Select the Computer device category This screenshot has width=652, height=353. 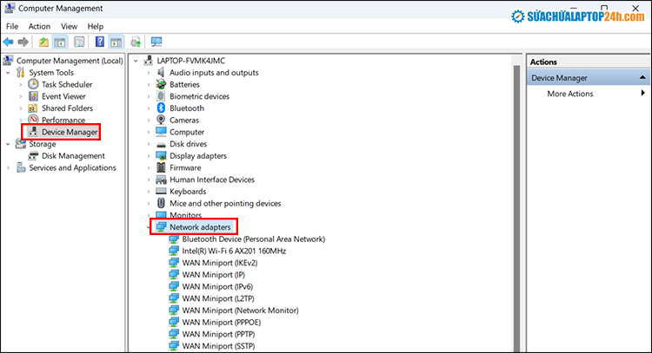[x=187, y=132]
